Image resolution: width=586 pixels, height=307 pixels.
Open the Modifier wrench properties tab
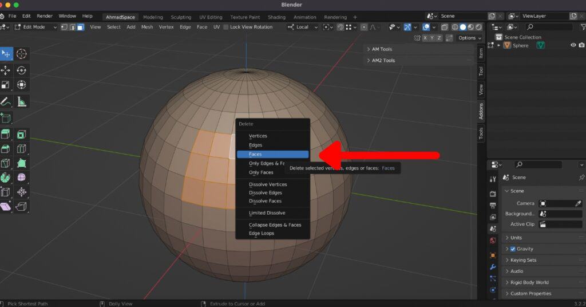pyautogui.click(x=493, y=267)
